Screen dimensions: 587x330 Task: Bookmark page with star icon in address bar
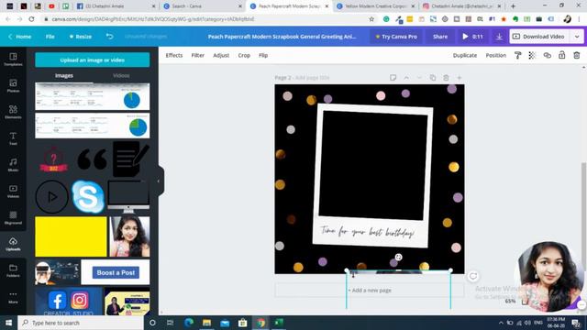(x=371, y=19)
